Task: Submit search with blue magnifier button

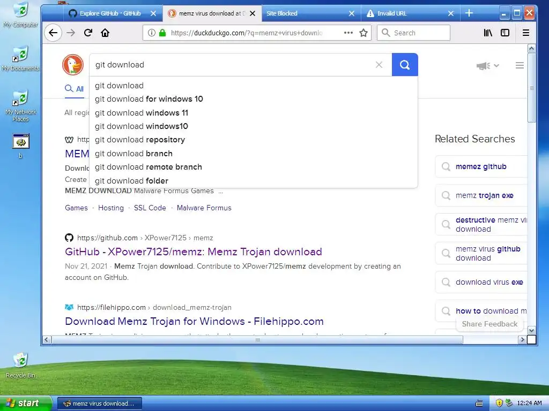Action: pos(405,65)
